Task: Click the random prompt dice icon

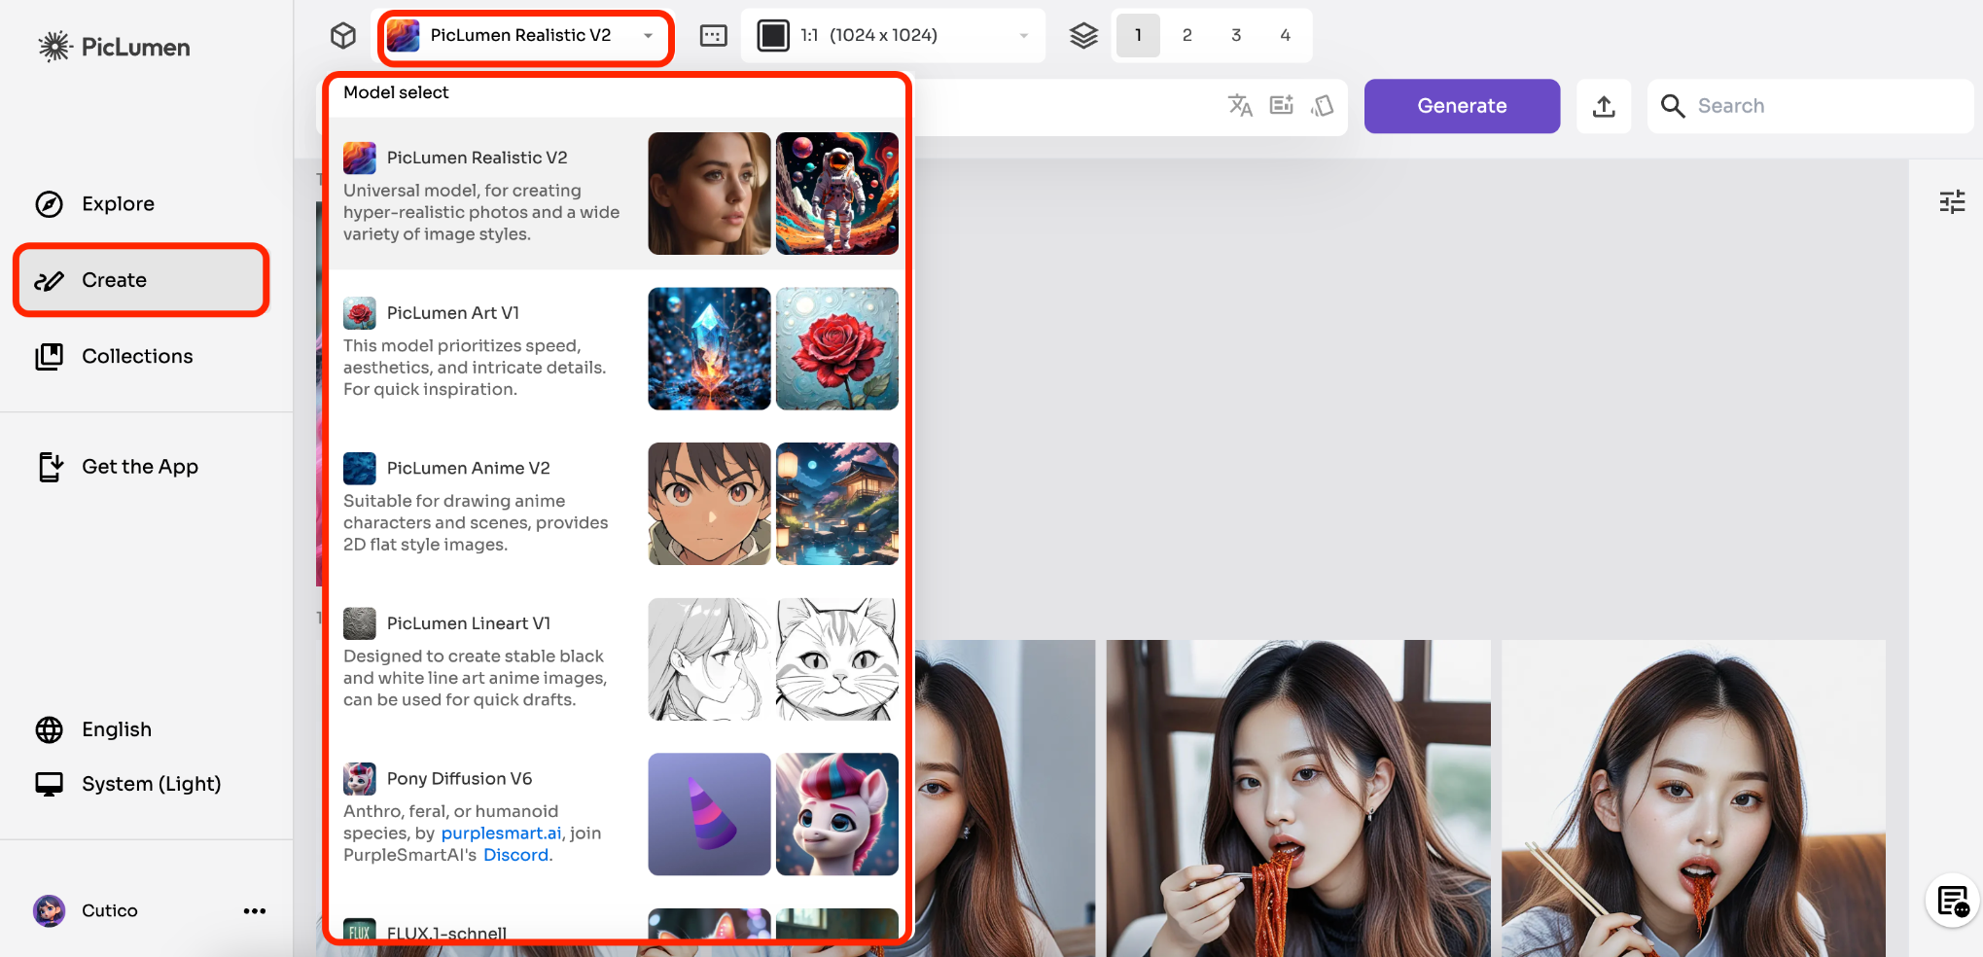Action: click(x=1323, y=105)
